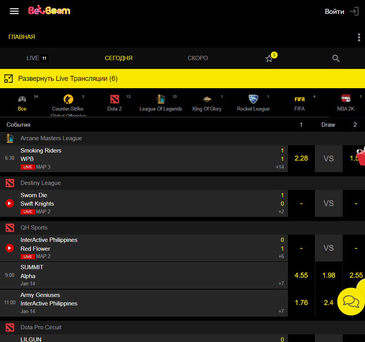Click the BetBoom logo
Screen dimensions: 365x342
tap(49, 10)
